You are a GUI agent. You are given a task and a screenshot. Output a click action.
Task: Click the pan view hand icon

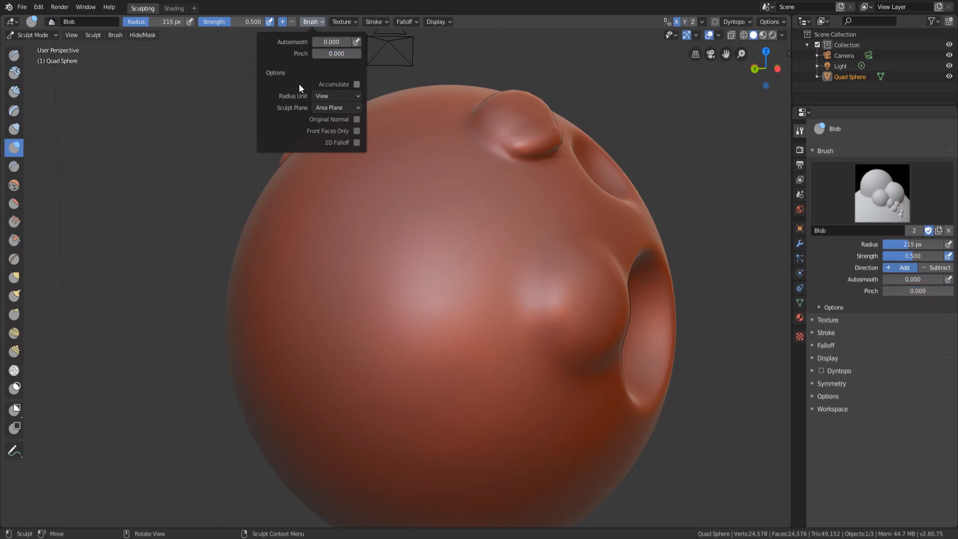tap(726, 54)
